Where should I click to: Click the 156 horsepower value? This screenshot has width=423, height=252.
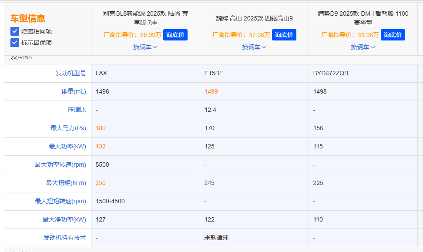pyautogui.click(x=318, y=128)
